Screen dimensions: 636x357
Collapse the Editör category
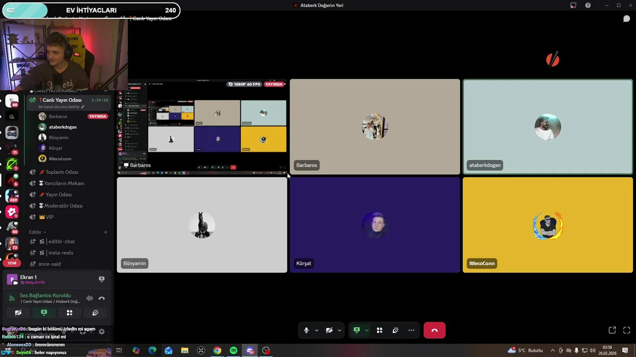37,232
